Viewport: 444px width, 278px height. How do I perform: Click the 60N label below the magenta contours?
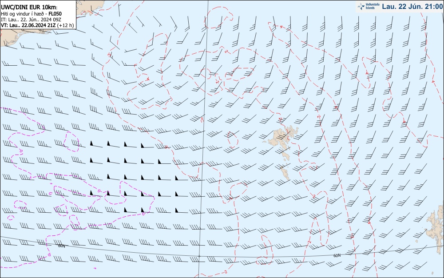(61, 246)
